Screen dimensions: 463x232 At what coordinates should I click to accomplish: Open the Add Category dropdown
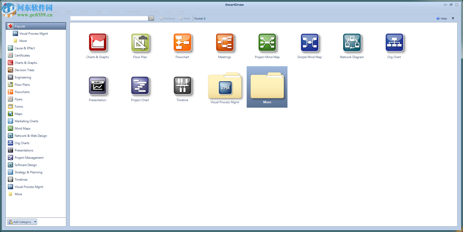pyautogui.click(x=22, y=222)
